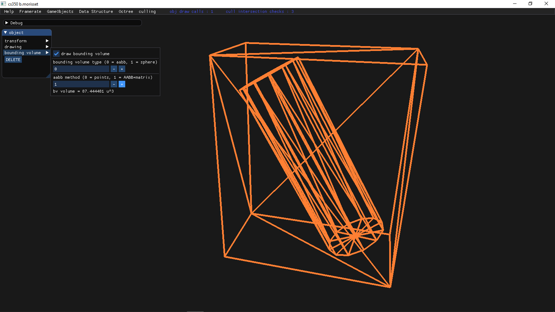Increase bounding volume type with plus

[122, 69]
